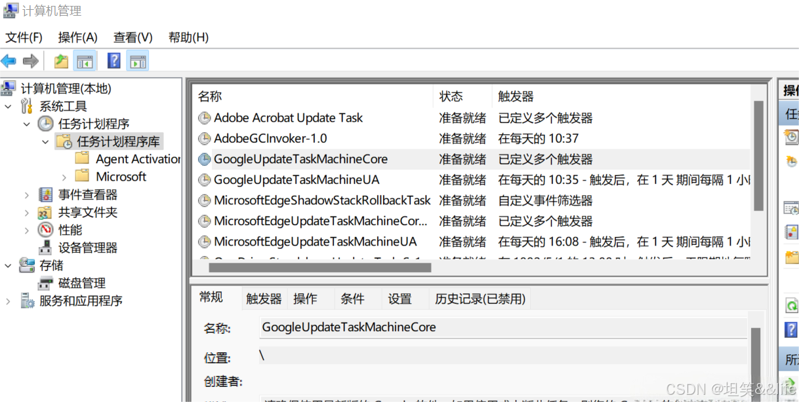
Task: Sort tasks by 状态 column header
Action: pyautogui.click(x=462, y=96)
